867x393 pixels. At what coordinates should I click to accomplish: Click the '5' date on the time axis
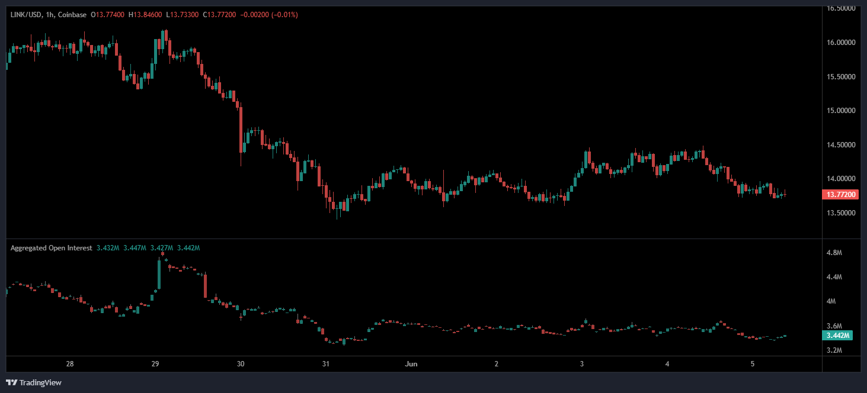click(753, 364)
